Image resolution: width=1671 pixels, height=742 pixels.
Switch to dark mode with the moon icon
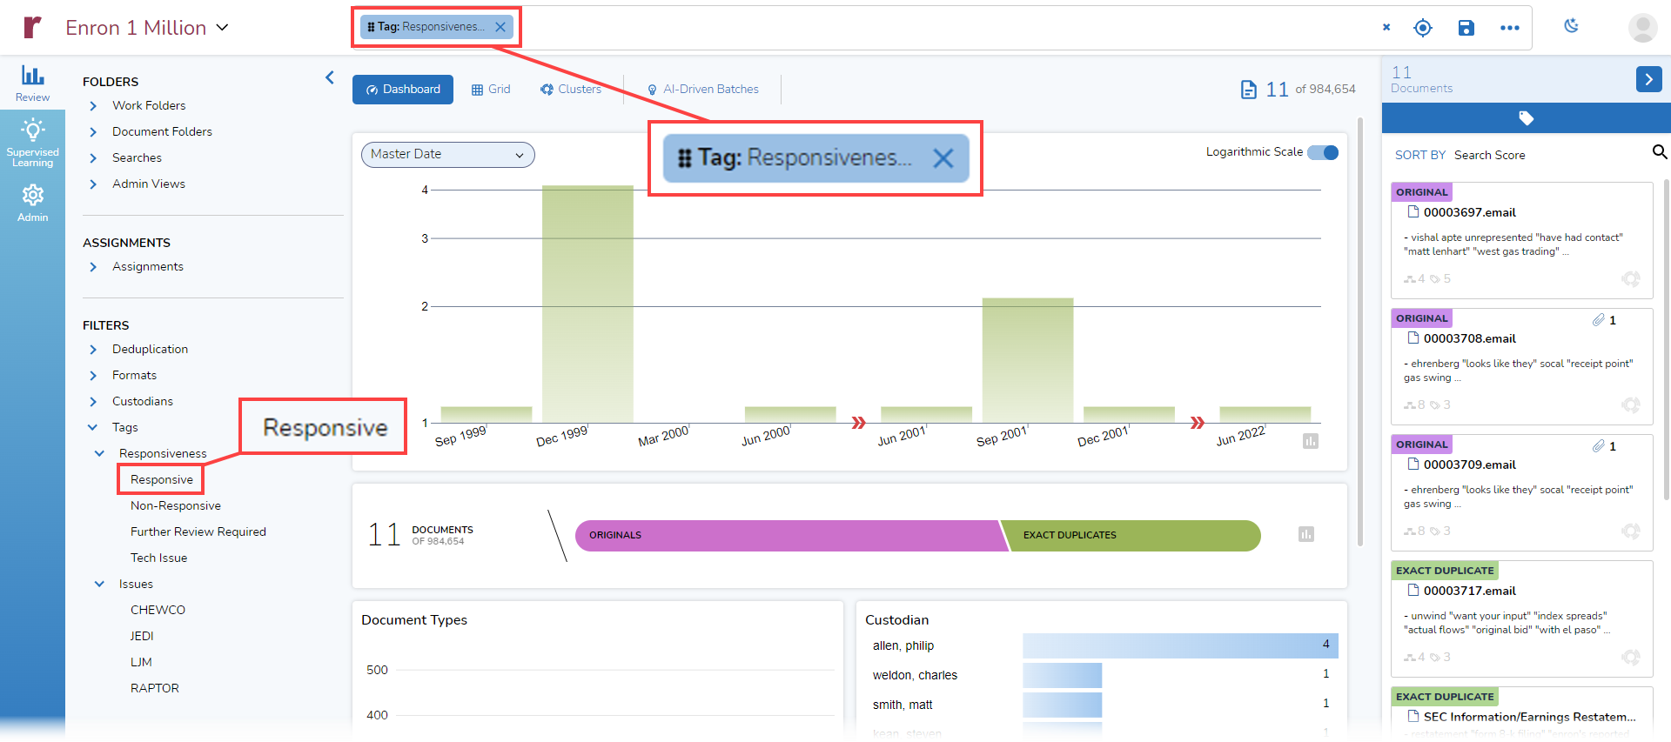(x=1571, y=26)
